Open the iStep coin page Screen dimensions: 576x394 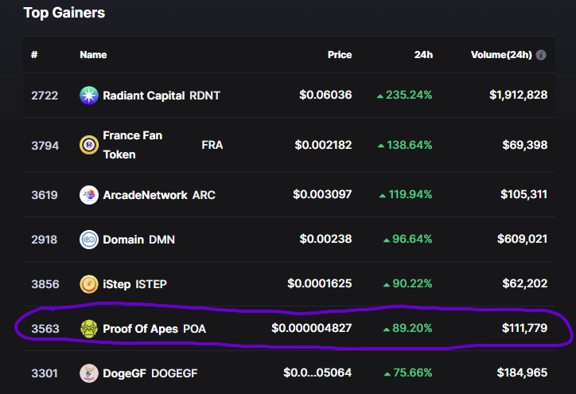point(117,284)
